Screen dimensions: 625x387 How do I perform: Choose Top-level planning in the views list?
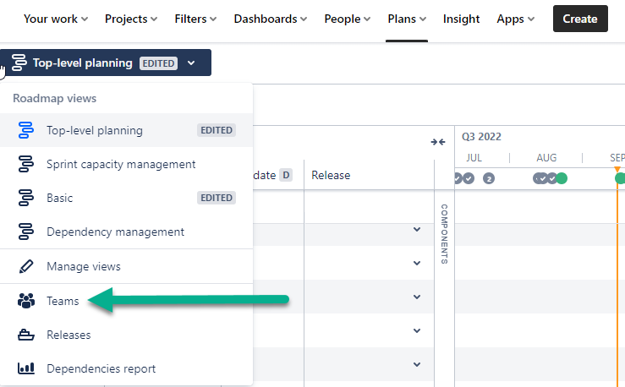tap(94, 130)
